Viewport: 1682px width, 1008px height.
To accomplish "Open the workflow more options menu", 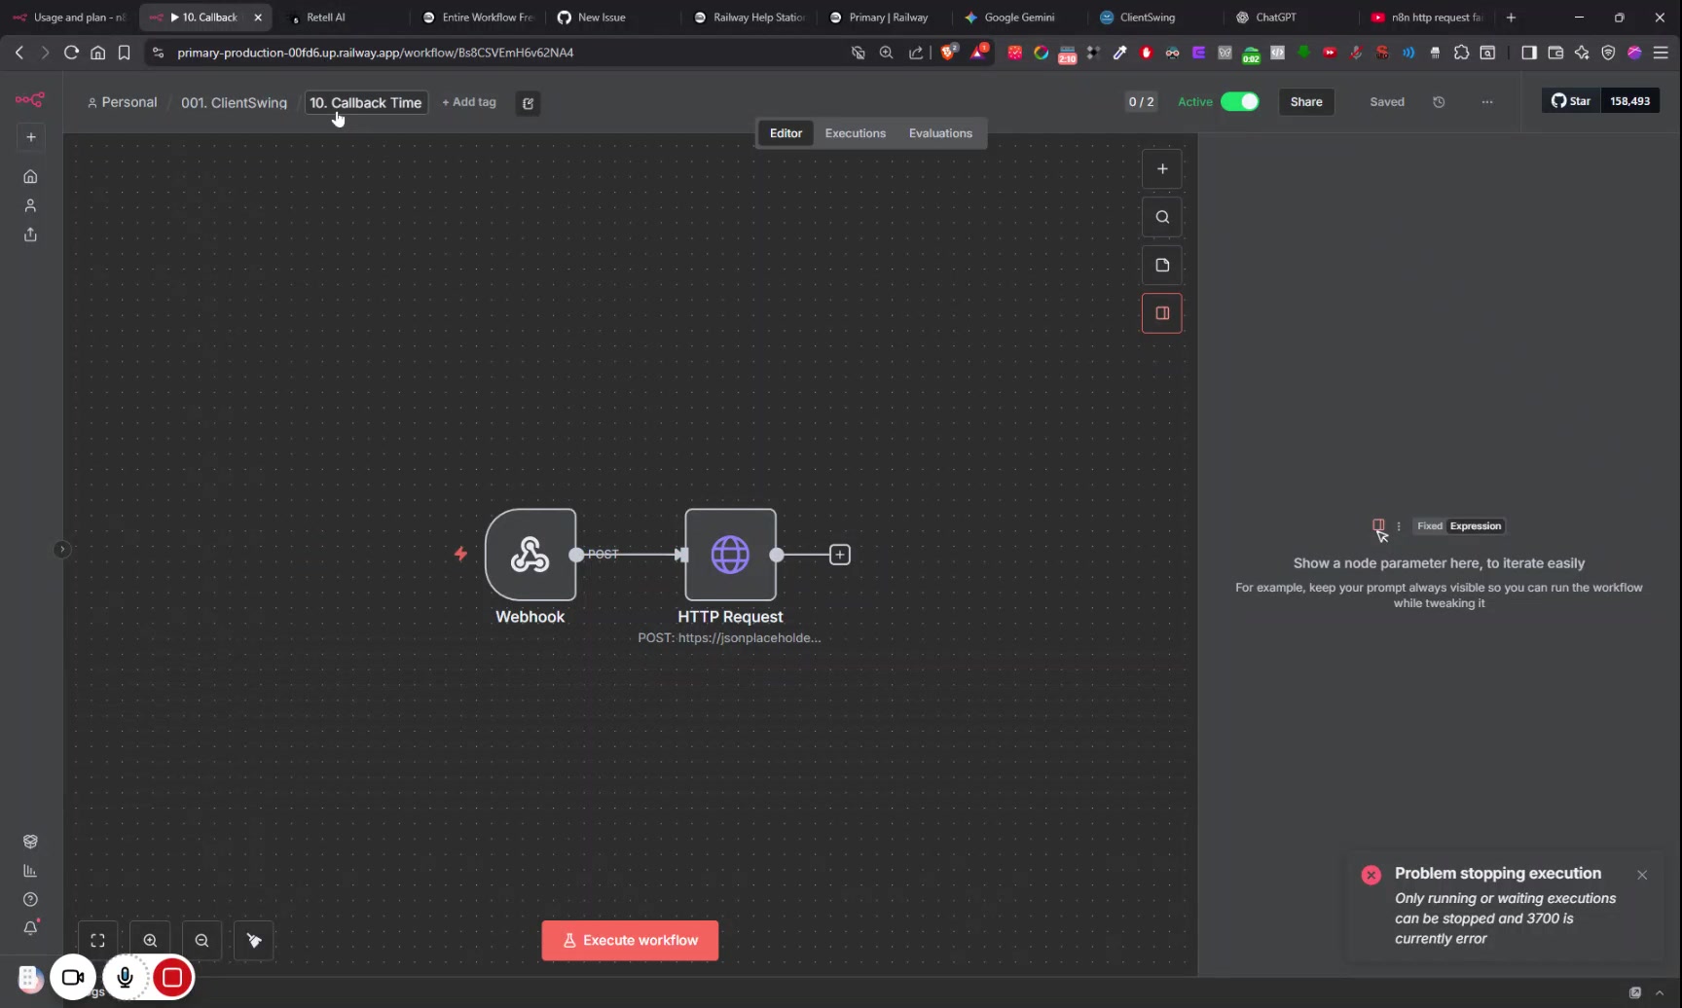I will point(1486,102).
